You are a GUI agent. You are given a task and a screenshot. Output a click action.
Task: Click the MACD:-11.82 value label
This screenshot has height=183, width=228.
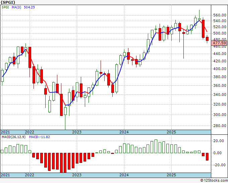click(x=40, y=137)
